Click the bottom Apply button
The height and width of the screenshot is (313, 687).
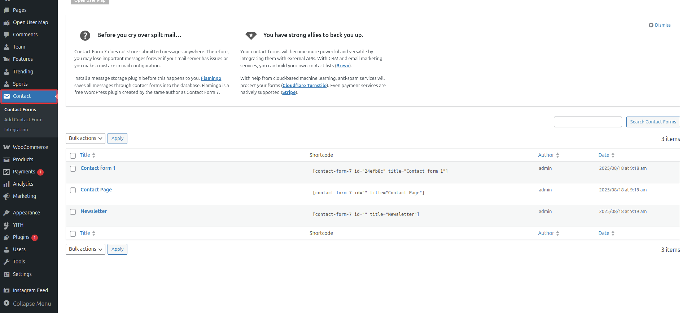[117, 249]
